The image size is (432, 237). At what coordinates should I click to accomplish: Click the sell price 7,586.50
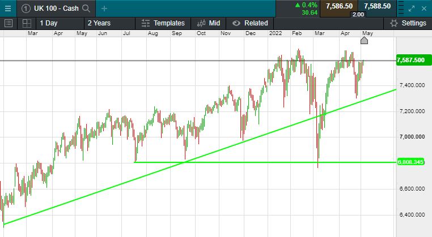(339, 6)
